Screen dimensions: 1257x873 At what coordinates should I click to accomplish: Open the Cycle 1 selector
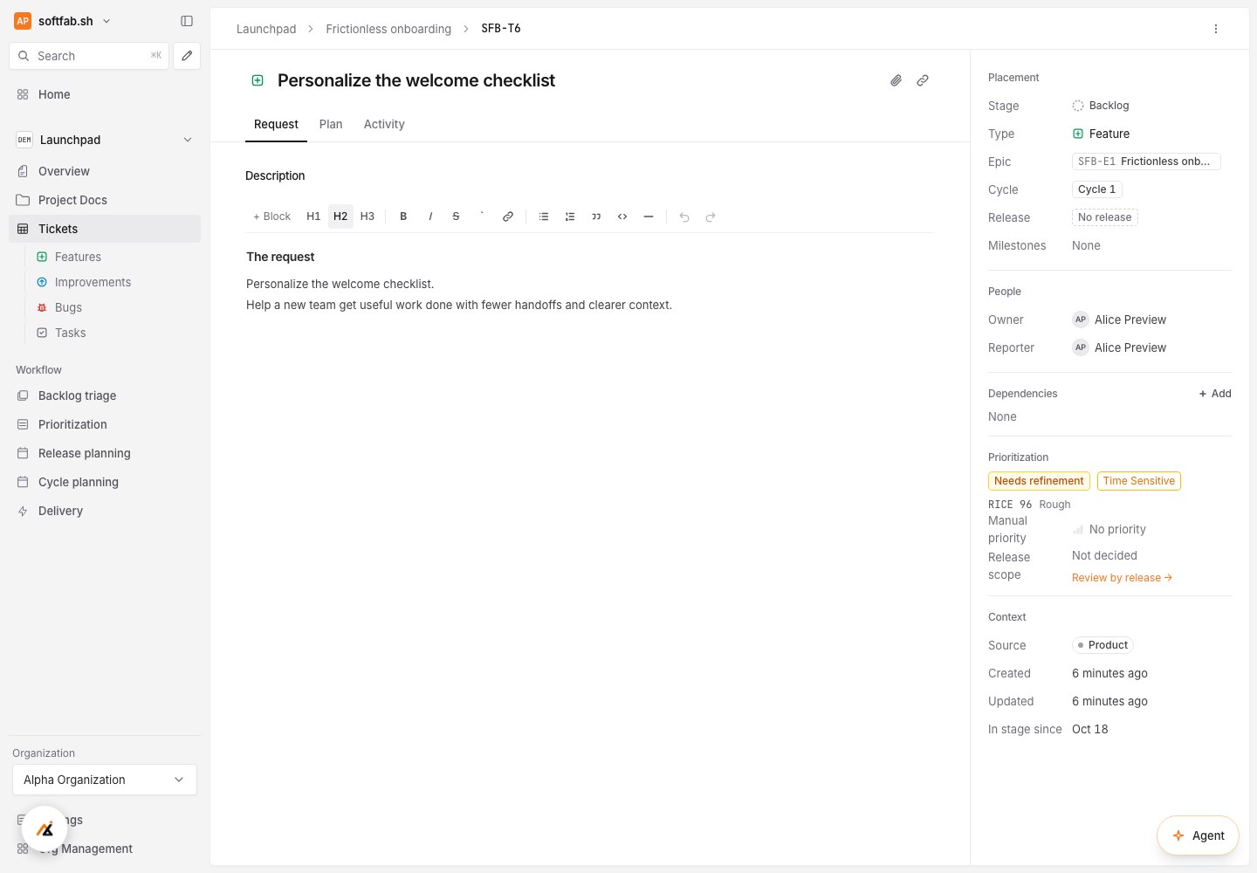(x=1097, y=189)
